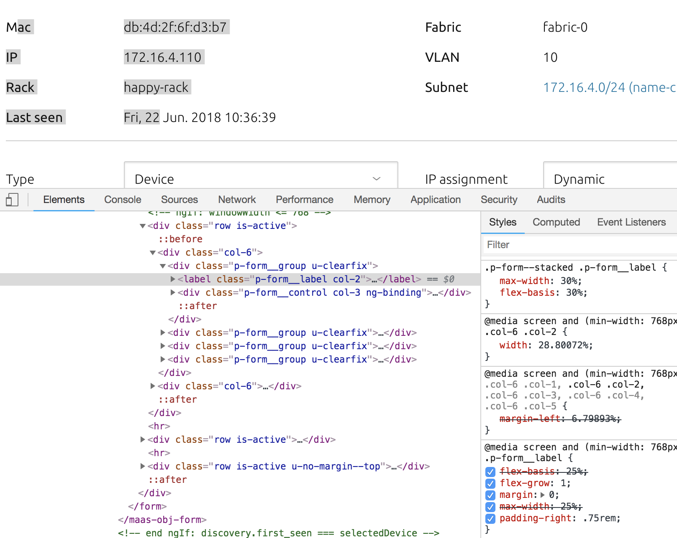Image resolution: width=677 pixels, height=538 pixels.
Task: Open the Application tab
Action: (x=436, y=200)
